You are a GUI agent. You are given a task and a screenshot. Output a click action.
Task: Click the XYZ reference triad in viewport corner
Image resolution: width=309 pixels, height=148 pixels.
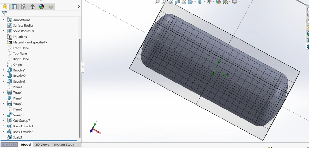[x=95, y=127]
